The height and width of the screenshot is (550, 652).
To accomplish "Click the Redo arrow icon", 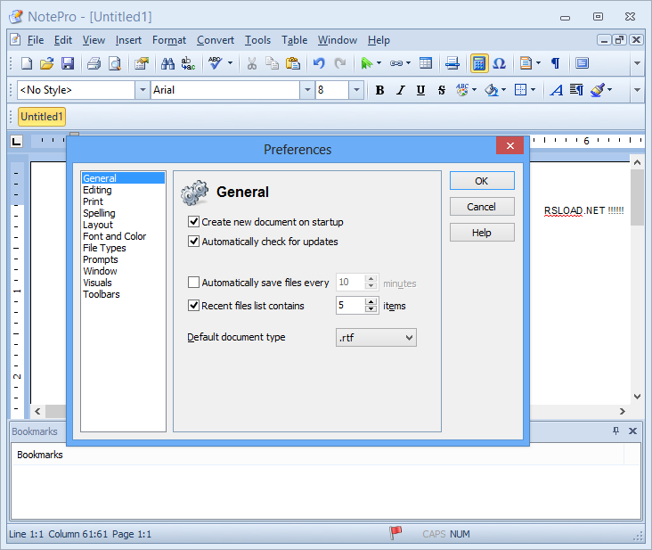I will point(340,63).
